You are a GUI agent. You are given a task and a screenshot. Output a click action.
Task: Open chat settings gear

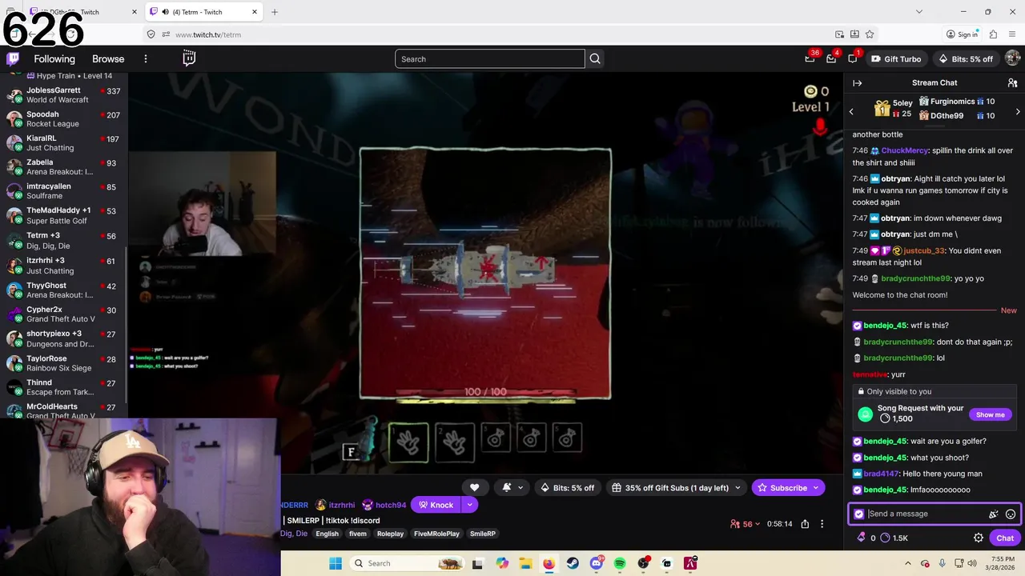click(x=978, y=538)
